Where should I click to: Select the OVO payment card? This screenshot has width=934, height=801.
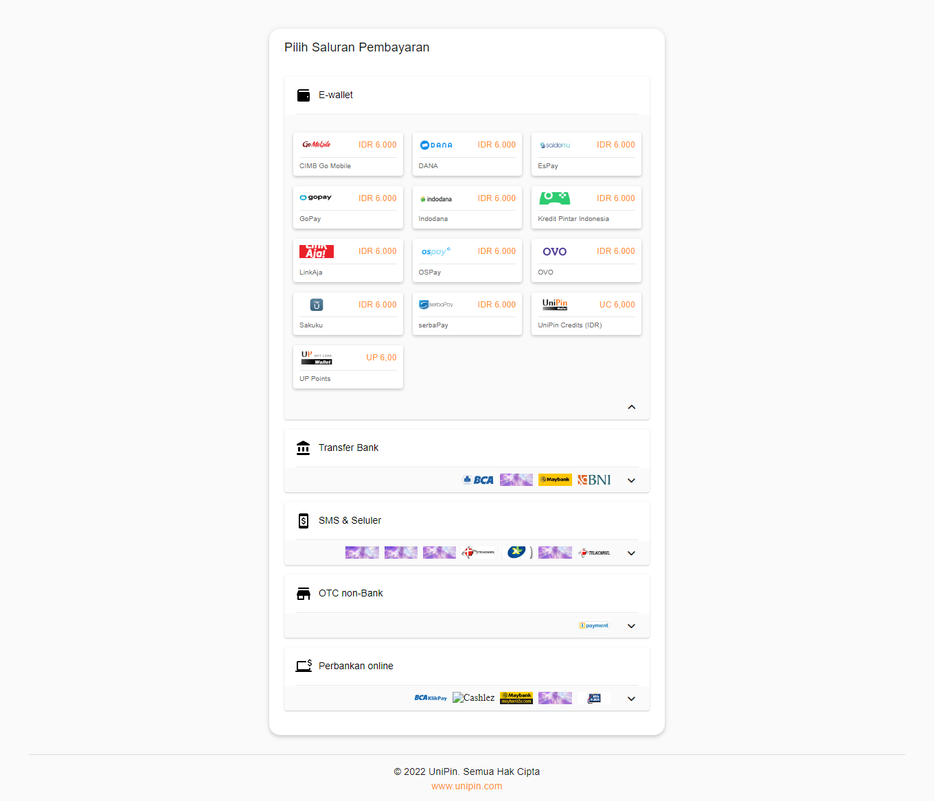586,261
